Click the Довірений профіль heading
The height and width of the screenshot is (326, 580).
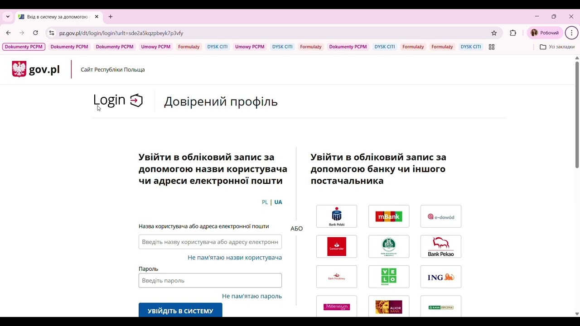[221, 101]
